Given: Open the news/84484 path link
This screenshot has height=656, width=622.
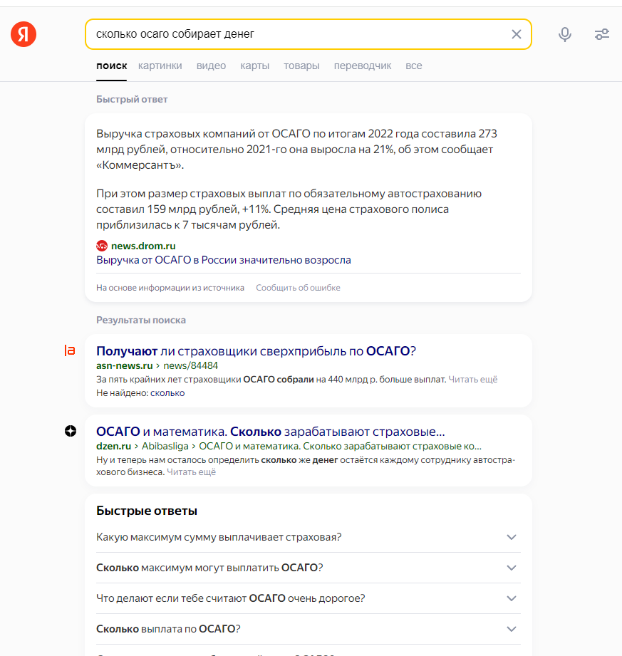Looking at the screenshot, I should 190,365.
